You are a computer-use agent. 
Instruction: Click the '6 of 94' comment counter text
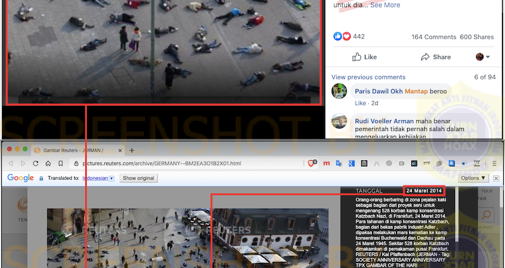[485, 77]
